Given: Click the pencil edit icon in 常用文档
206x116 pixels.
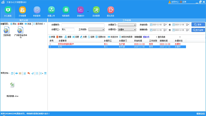Looking at the screenshot, I should [x=24, y=73].
